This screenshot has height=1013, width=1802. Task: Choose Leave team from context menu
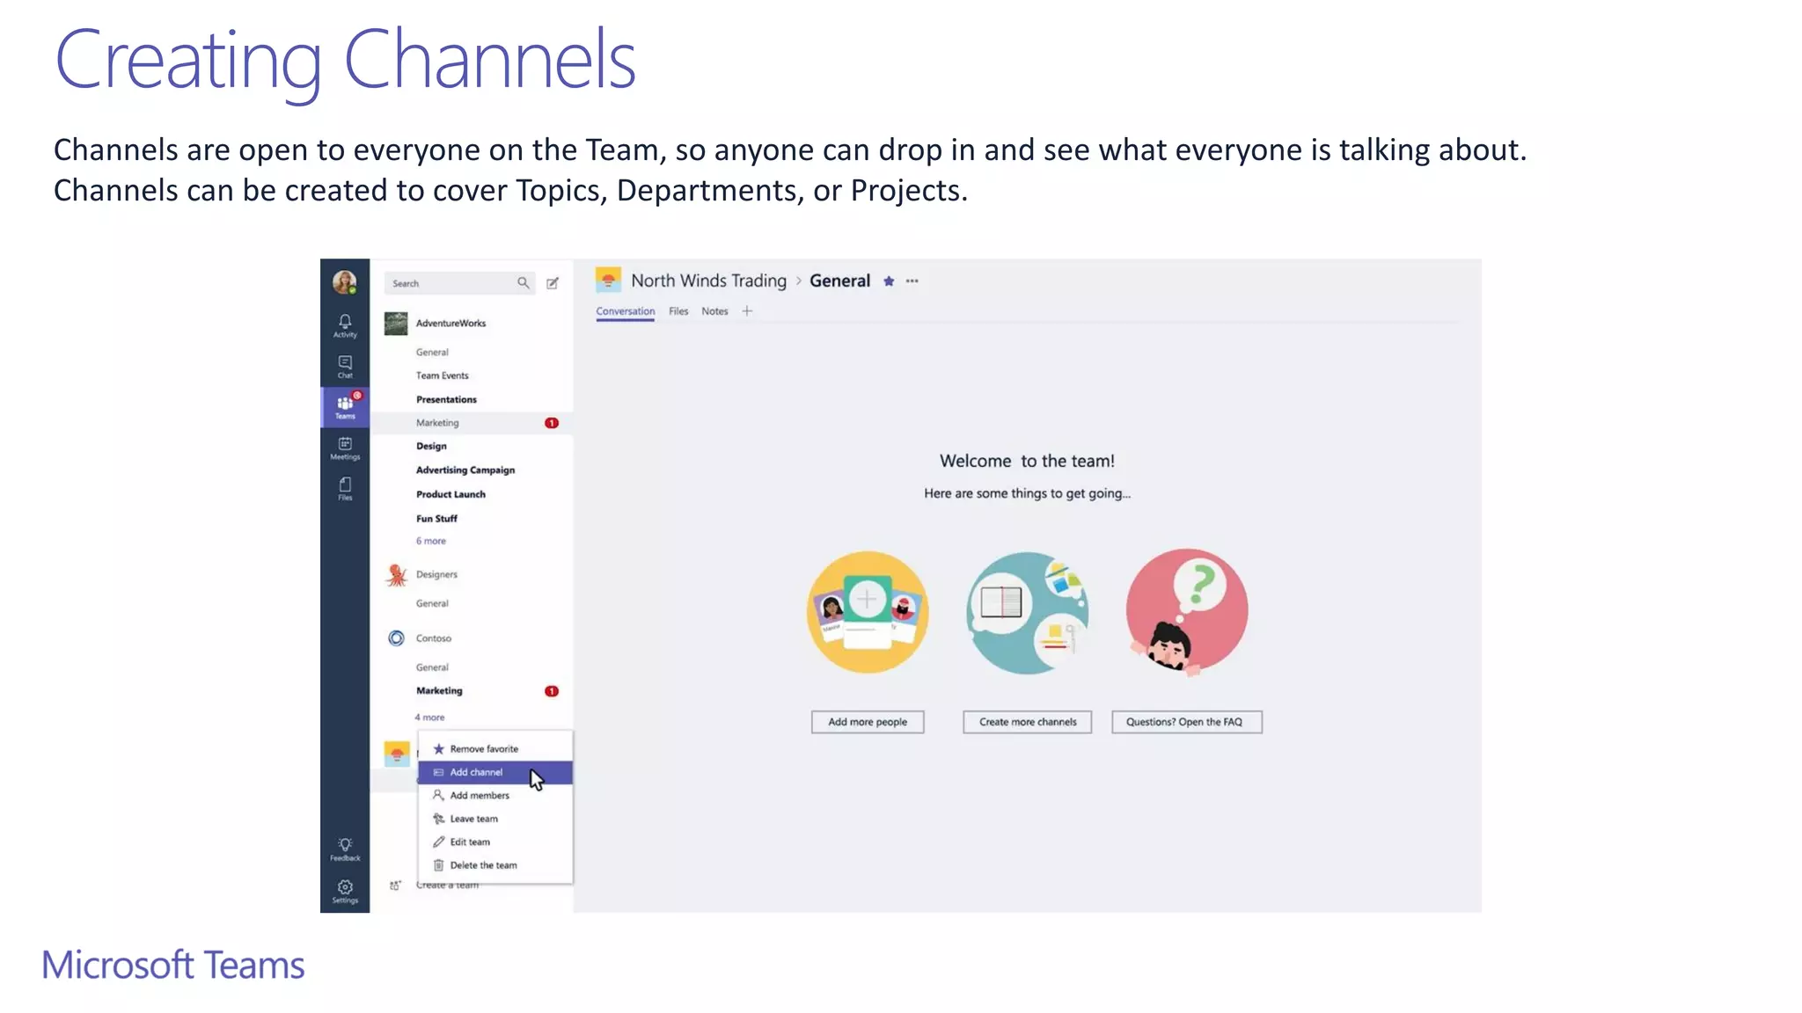point(494,819)
